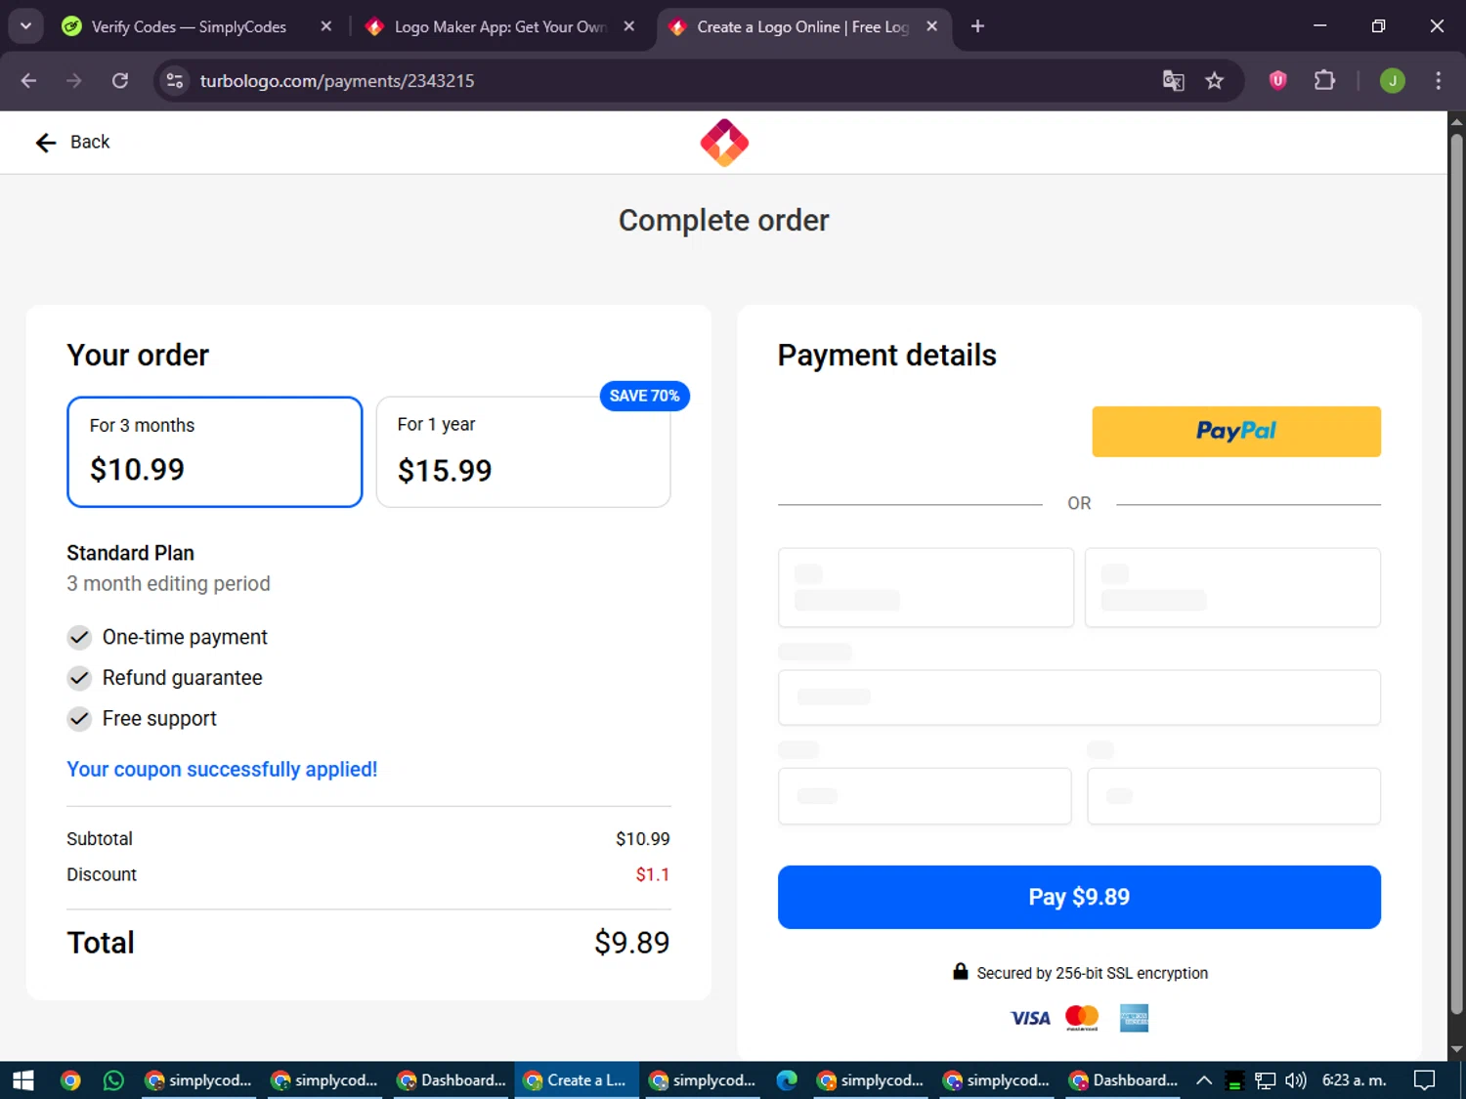Open the Chrome icon in the taskbar
This screenshot has width=1466, height=1099.
tap(70, 1080)
